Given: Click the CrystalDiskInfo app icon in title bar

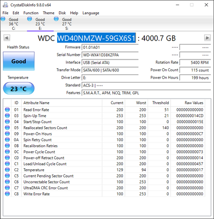Looking at the screenshot, I should tap(5, 5).
